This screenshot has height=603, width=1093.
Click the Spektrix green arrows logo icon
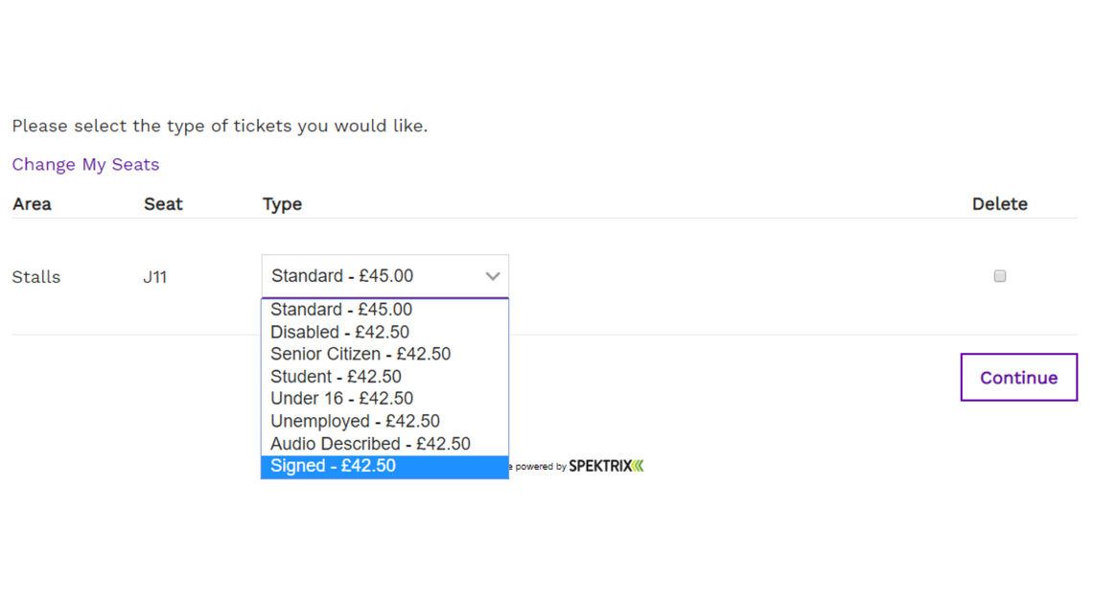click(x=638, y=466)
